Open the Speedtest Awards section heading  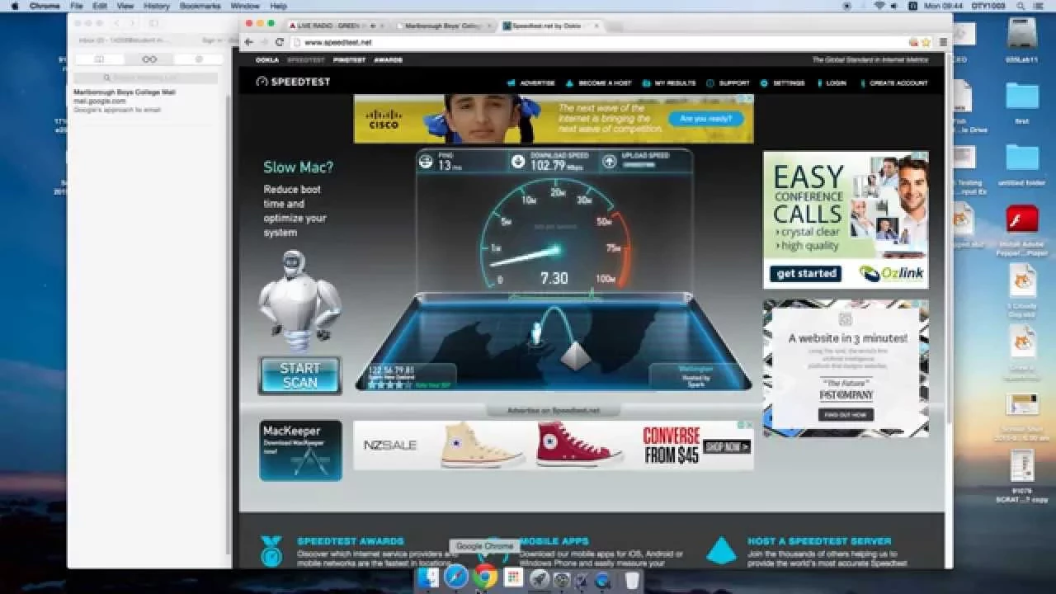click(x=351, y=541)
